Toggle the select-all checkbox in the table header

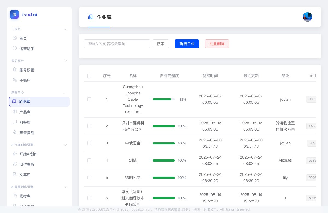pos(89,76)
